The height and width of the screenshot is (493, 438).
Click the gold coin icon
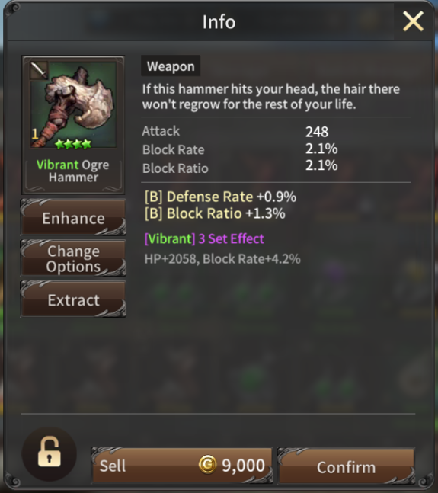pyautogui.click(x=207, y=464)
